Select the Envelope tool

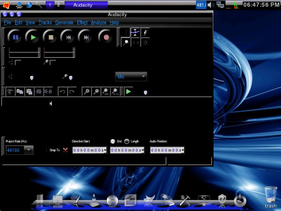(135, 32)
